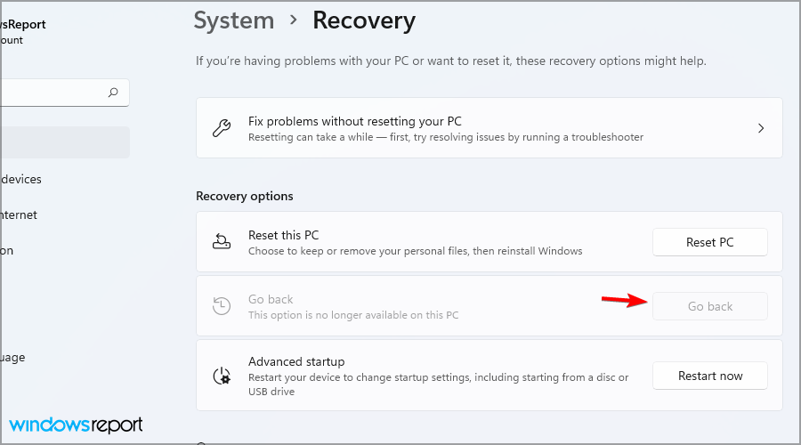Click the search magnifier icon
801x445 pixels.
tap(113, 93)
